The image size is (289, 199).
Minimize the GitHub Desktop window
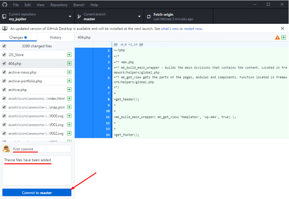point(255,4)
